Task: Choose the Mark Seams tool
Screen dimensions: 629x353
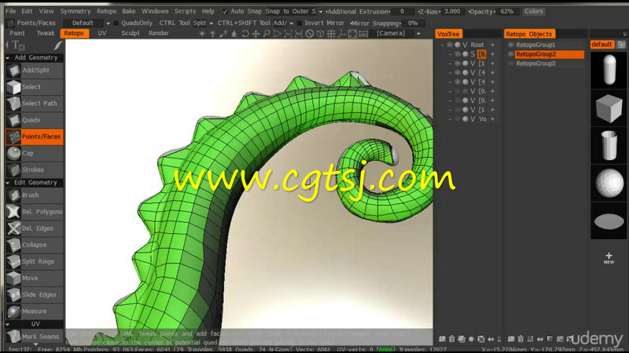Action: (x=35, y=337)
